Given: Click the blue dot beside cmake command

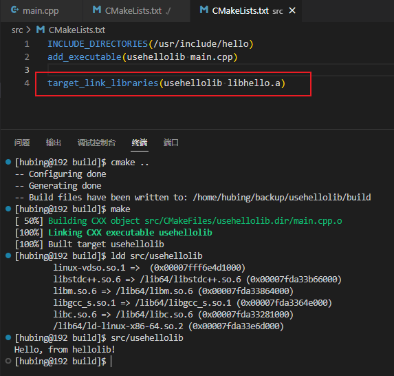Looking at the screenshot, I should [x=8, y=162].
